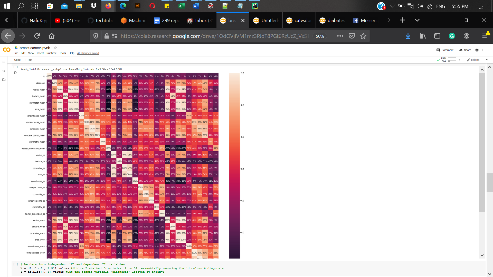The image size is (493, 277).
Task: Open Colab settings gear
Action: click(x=477, y=50)
